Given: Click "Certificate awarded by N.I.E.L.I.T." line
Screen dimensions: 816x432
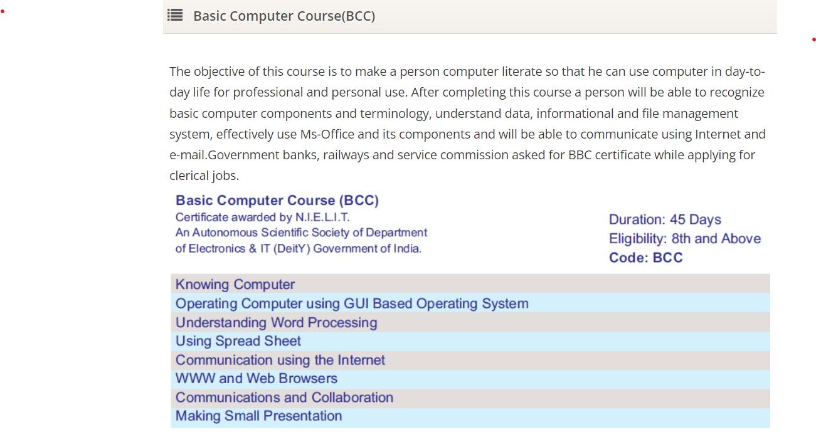Looking at the screenshot, I should point(263,218).
